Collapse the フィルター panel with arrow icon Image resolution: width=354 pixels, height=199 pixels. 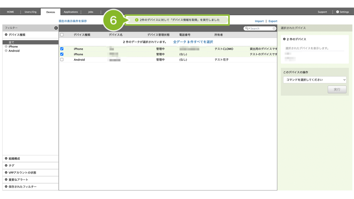[x=56, y=28]
